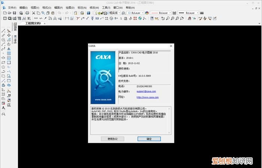Click the snap magnet icon
262x168 pixels.
pyautogui.click(x=189, y=18)
